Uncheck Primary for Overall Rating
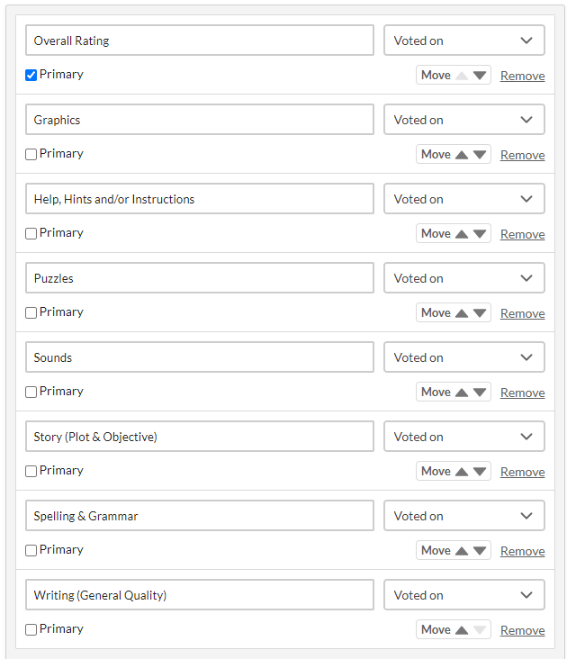 pyautogui.click(x=31, y=76)
